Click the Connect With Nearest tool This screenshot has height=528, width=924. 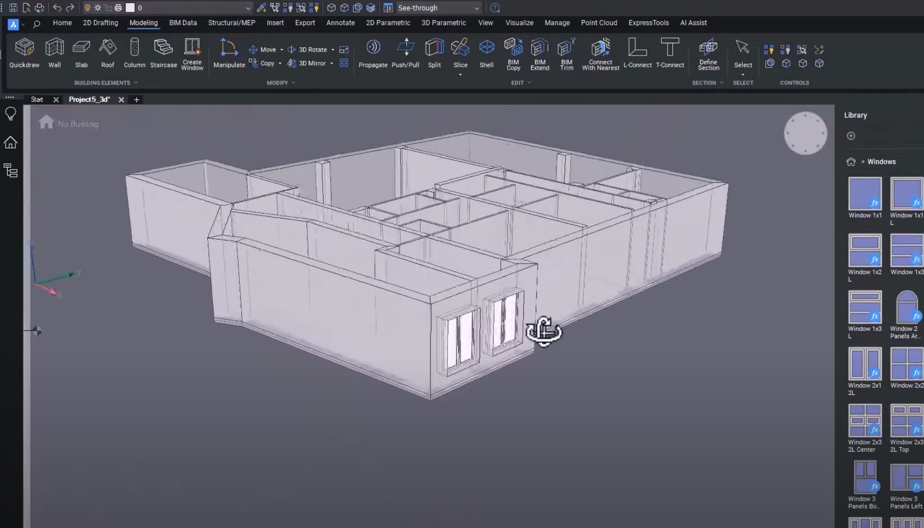click(x=600, y=53)
